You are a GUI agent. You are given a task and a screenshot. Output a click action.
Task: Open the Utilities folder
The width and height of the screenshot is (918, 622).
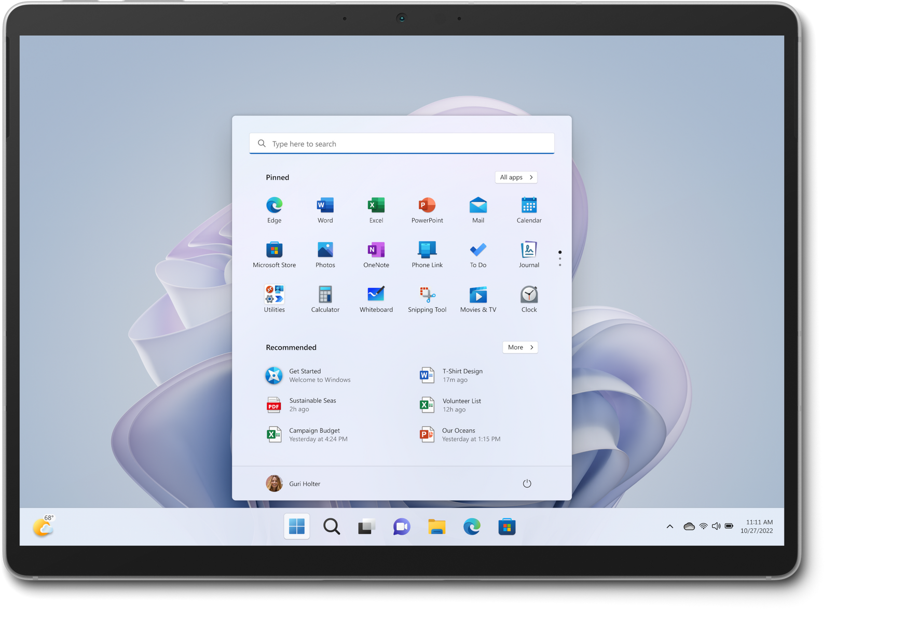[274, 299]
